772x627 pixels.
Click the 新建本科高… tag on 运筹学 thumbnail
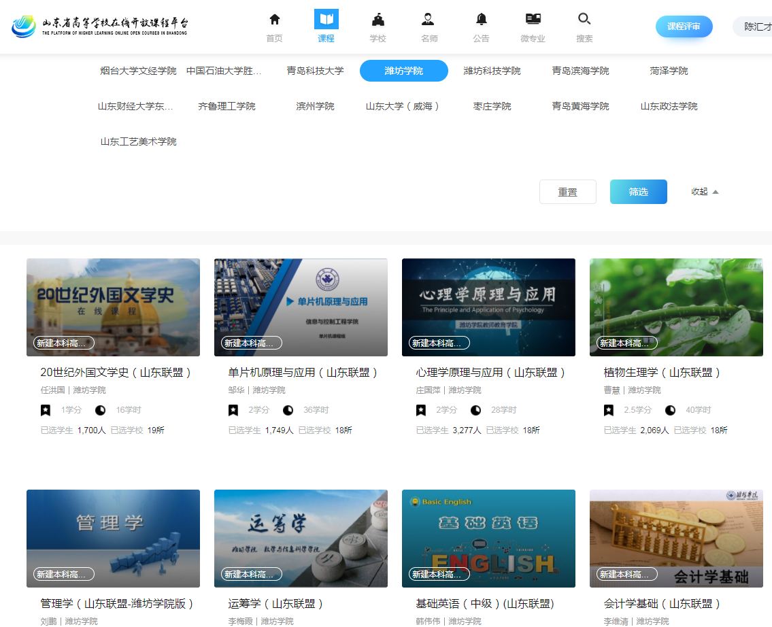(252, 575)
